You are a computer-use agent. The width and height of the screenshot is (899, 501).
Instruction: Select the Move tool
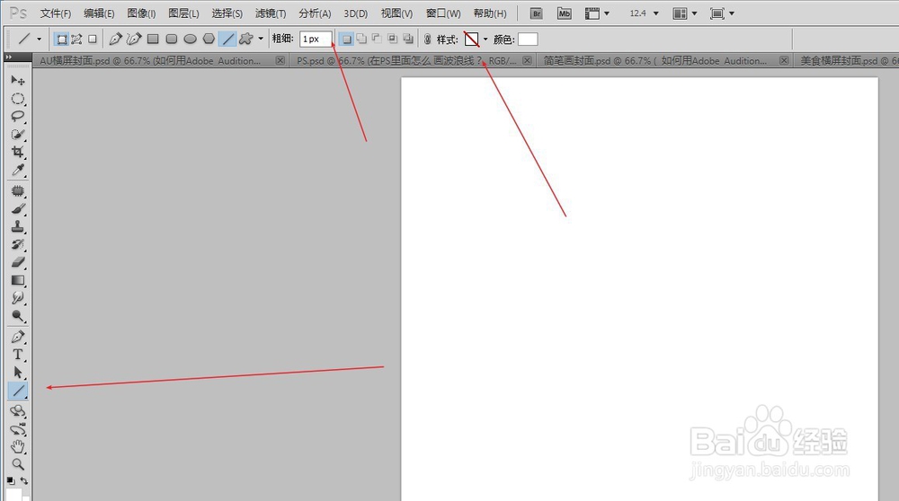18,80
